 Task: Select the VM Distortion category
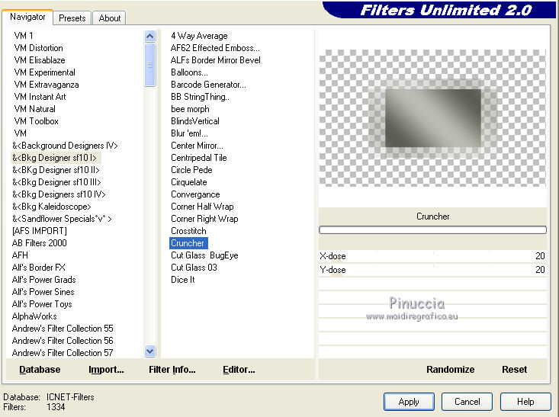point(38,48)
